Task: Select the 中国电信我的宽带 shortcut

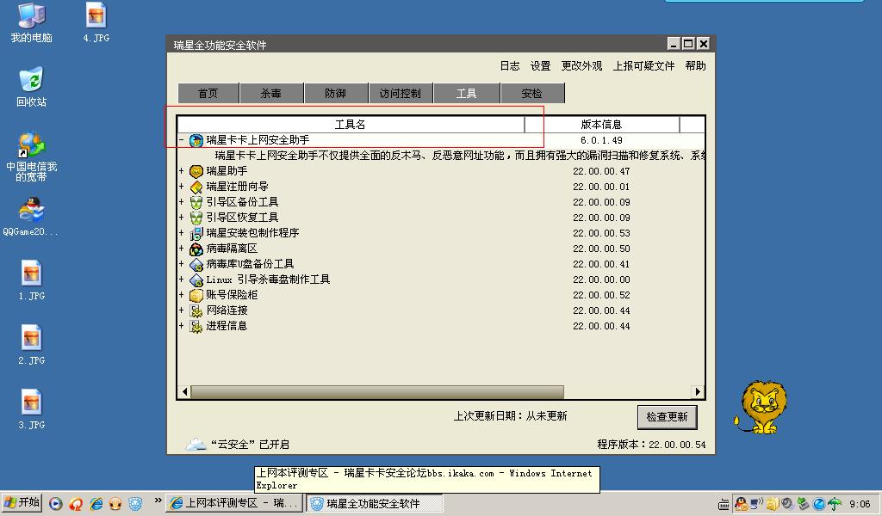Action: [31, 157]
